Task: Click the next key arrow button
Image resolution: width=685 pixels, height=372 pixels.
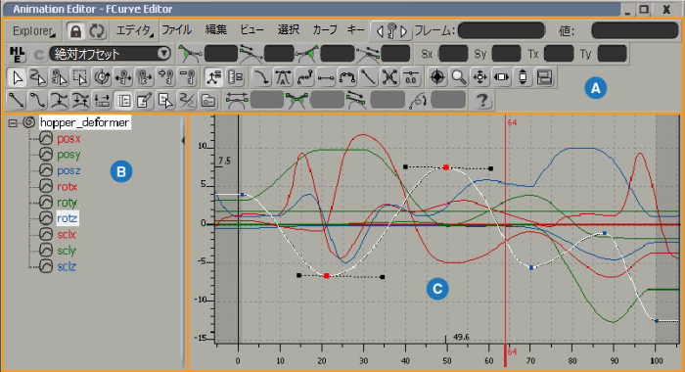Action: coord(404,31)
